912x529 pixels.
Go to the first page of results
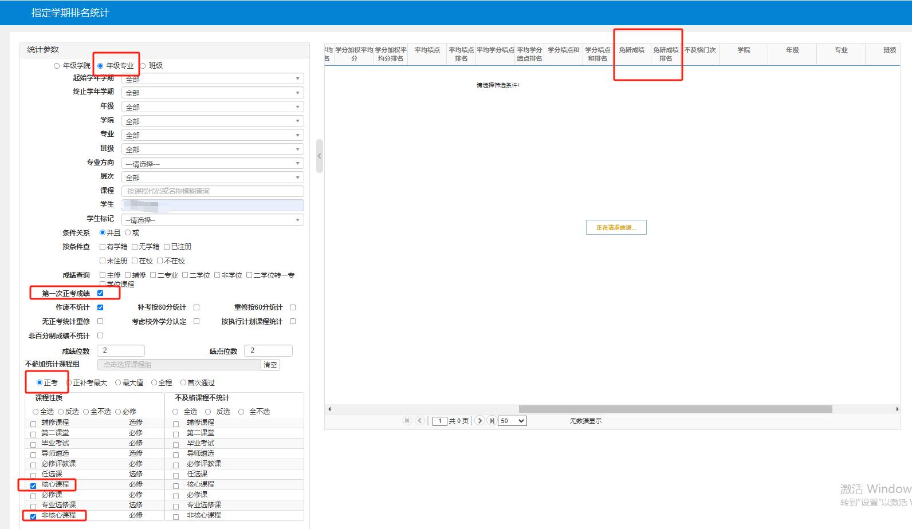tap(407, 421)
